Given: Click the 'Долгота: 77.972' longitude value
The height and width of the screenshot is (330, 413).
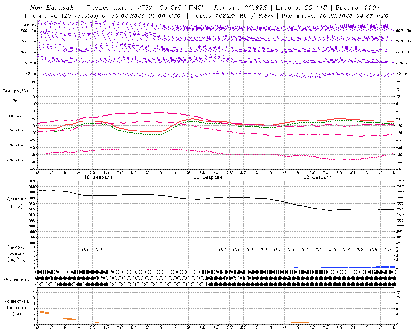Looking at the screenshot, I should (240, 8).
